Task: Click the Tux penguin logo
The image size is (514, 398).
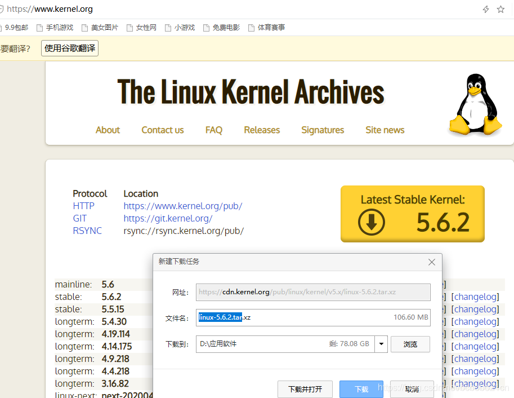Action: tap(475, 104)
